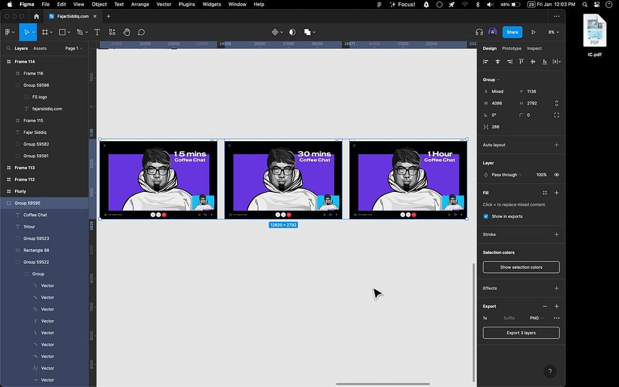This screenshot has width=619, height=387.
Task: Select the Flurly frame layer
Action: point(44,191)
